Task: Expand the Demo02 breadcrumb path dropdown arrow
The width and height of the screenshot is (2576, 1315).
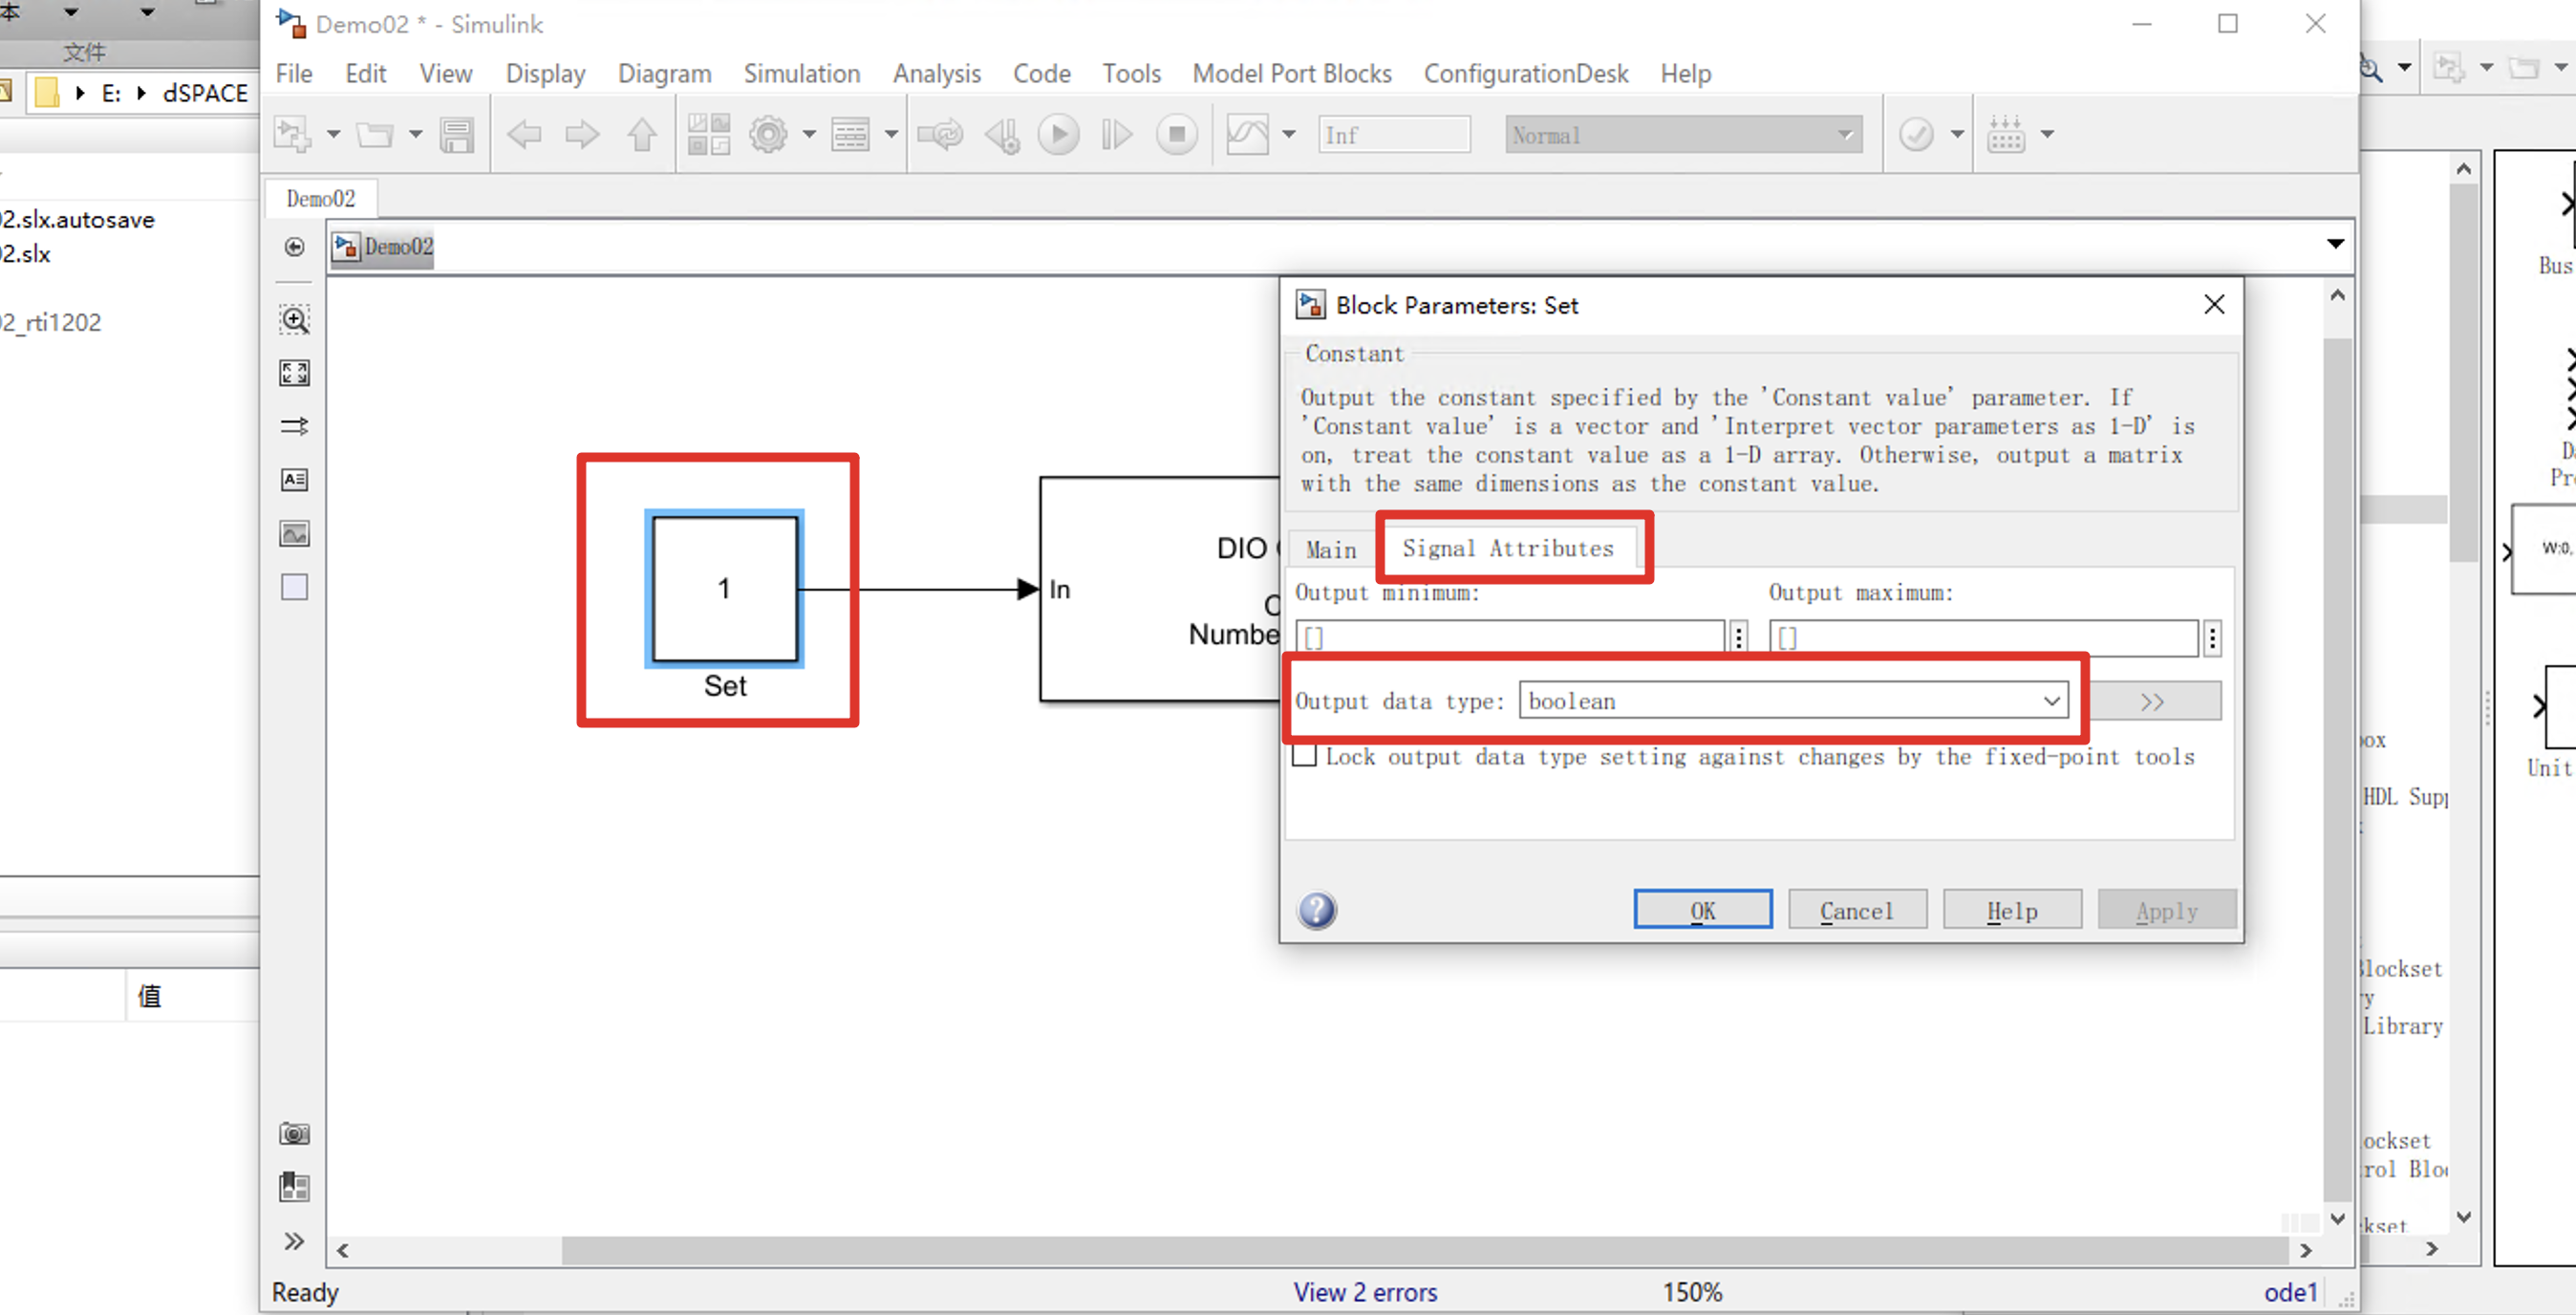Action: click(x=2335, y=244)
